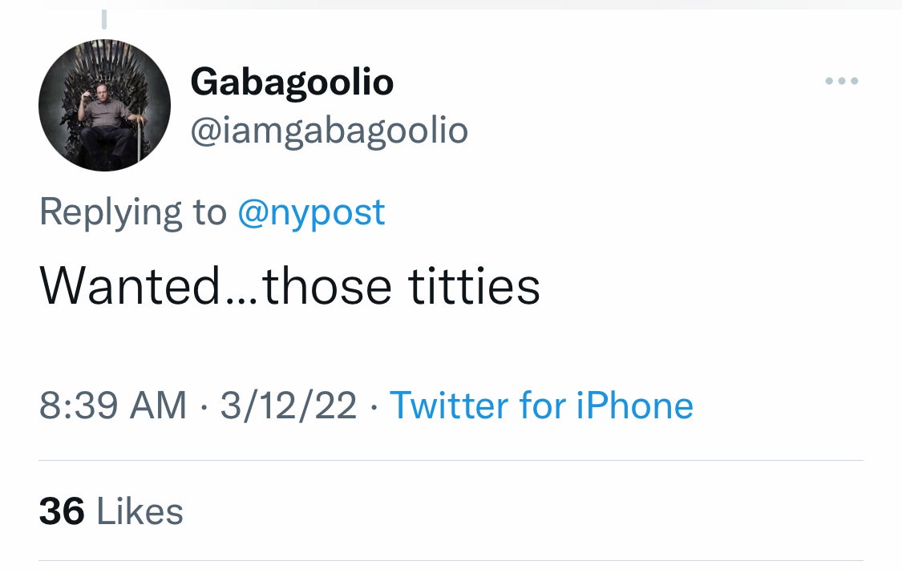
Task: Click Gabagoolio's round profile avatar
Action: 104,105
